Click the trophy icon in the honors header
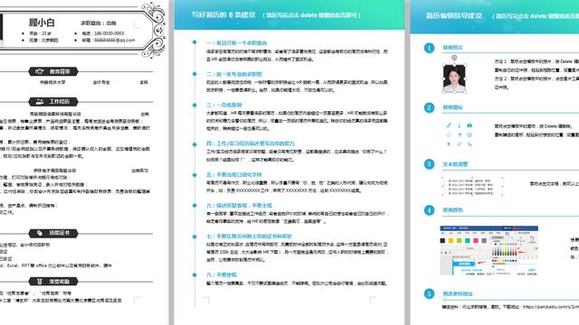579x325 pixels. (40, 282)
